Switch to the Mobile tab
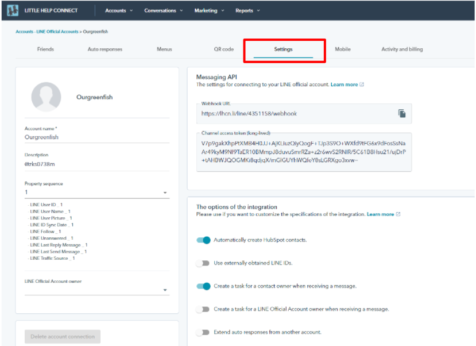The width and height of the screenshot is (476, 346). point(343,49)
